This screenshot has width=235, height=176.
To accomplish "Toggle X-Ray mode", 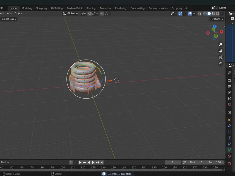I will tap(199, 13).
